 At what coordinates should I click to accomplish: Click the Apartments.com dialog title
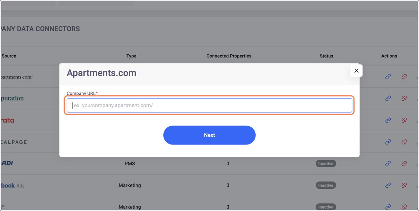(102, 73)
